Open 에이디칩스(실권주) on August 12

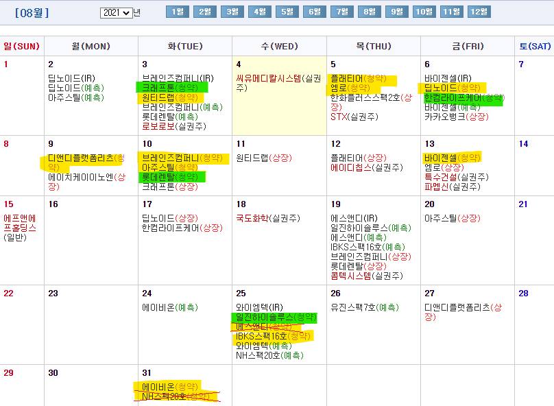click(367, 167)
